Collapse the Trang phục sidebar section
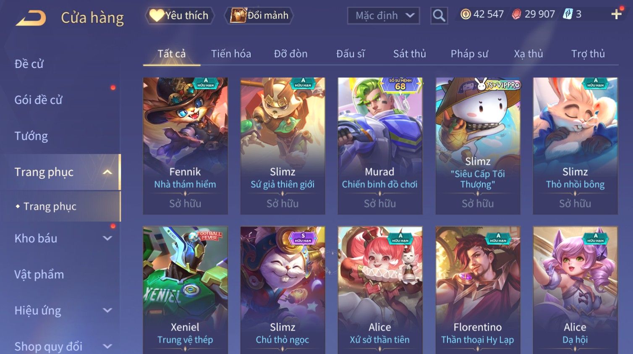Screen dimensions: 633x354 tap(107, 172)
